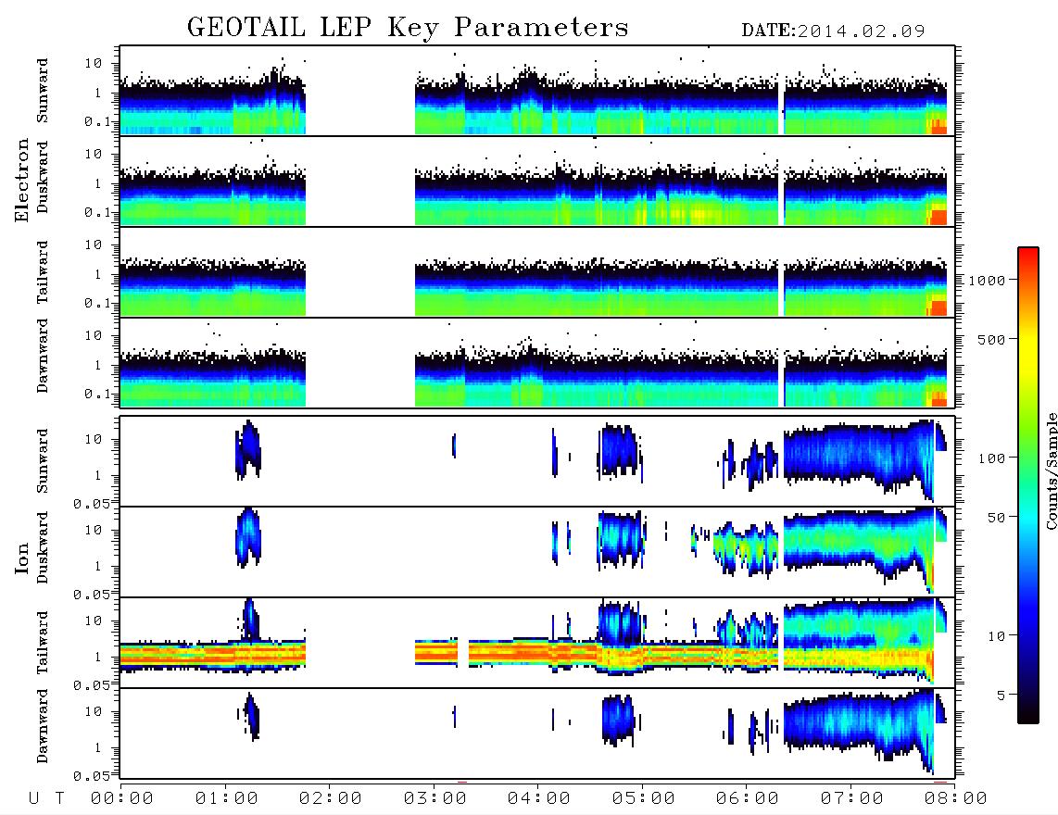
Task: Click the "08:00" time tick label
Action: [x=956, y=799]
